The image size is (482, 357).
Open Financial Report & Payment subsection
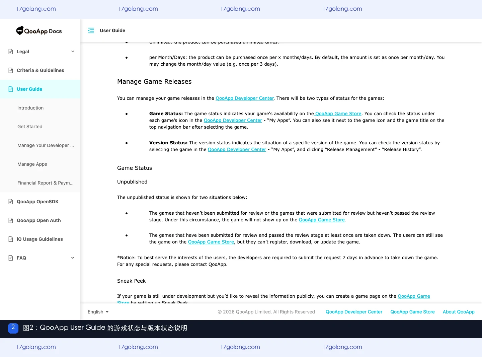(x=40, y=183)
